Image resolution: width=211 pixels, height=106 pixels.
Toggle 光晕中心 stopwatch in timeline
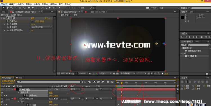coord(24,96)
